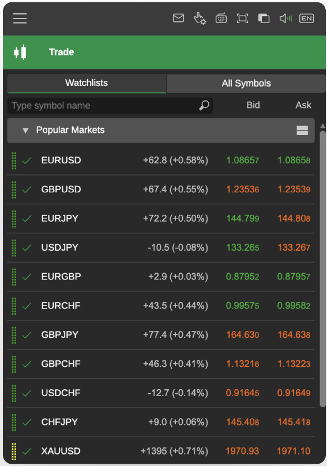Click the EURCHF drag handle dots
This screenshot has height=466, width=327.
click(x=14, y=306)
